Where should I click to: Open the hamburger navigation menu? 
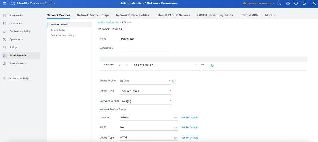click(4, 3)
